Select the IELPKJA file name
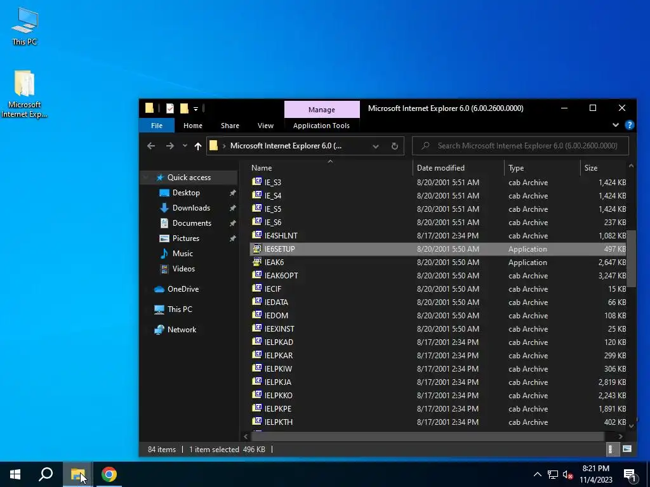 click(278, 382)
